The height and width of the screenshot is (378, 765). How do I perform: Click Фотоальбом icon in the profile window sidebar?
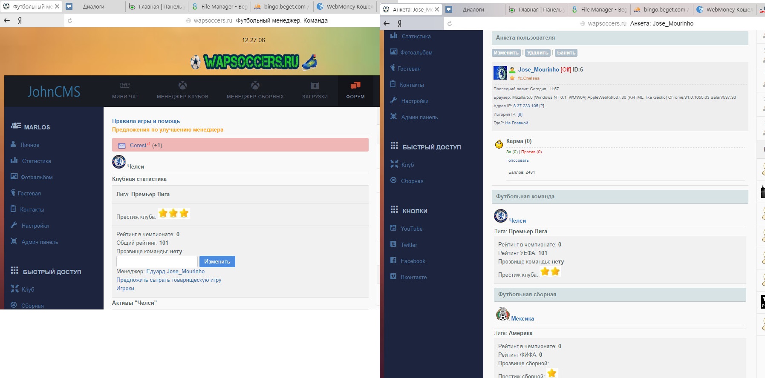tap(394, 52)
